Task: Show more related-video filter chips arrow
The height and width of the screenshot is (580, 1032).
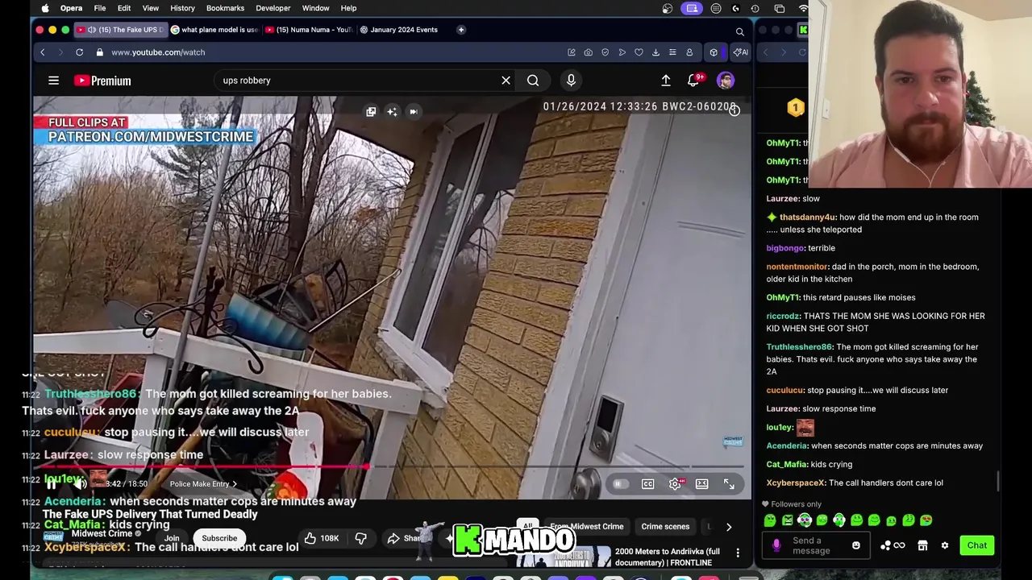Action: pyautogui.click(x=729, y=527)
